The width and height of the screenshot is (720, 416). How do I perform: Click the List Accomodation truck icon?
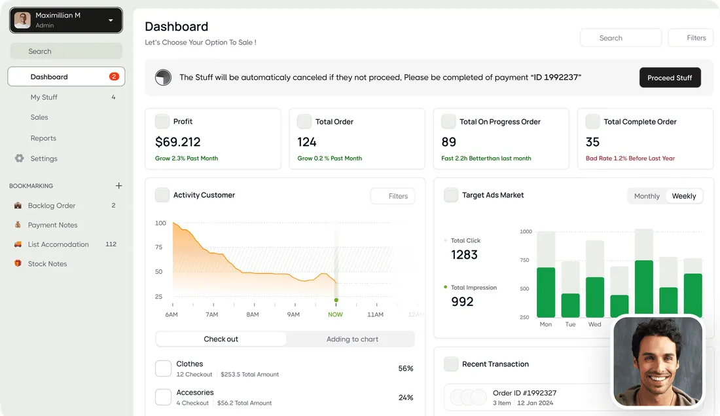pos(18,244)
